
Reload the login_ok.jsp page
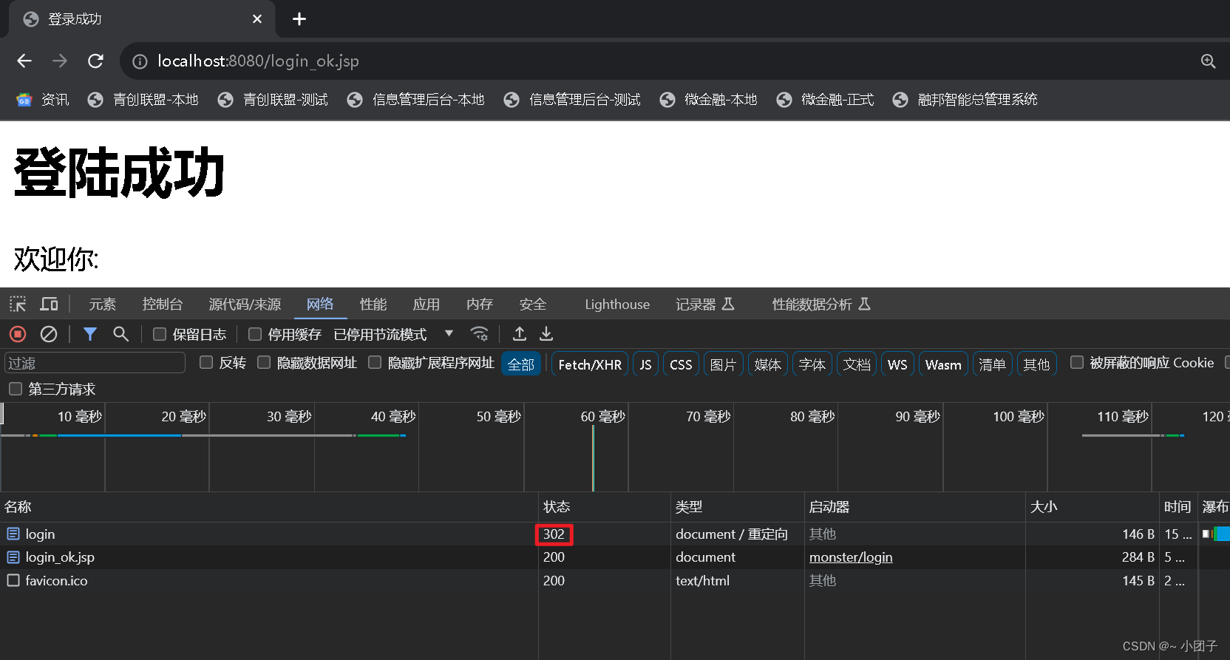pos(95,61)
